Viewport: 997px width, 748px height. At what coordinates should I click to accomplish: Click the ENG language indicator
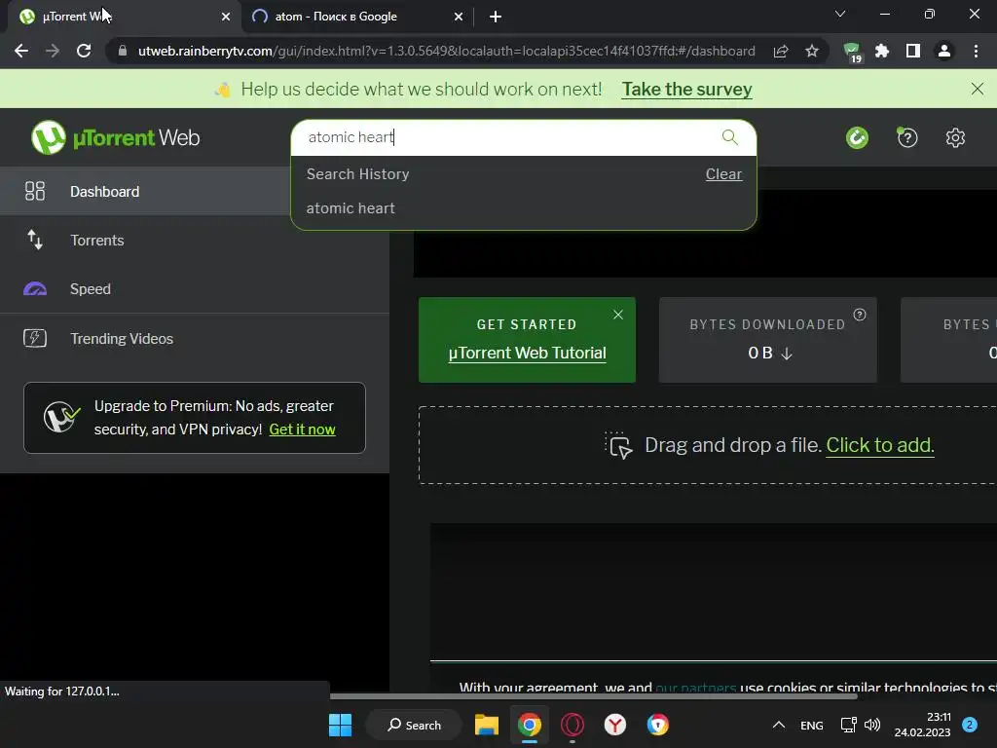[811, 725]
